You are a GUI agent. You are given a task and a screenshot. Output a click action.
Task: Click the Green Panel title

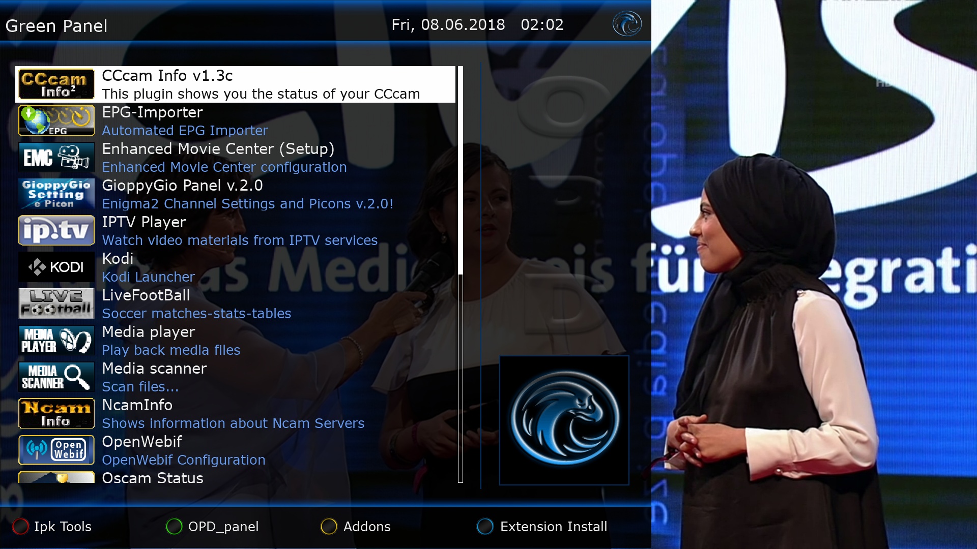pos(56,26)
